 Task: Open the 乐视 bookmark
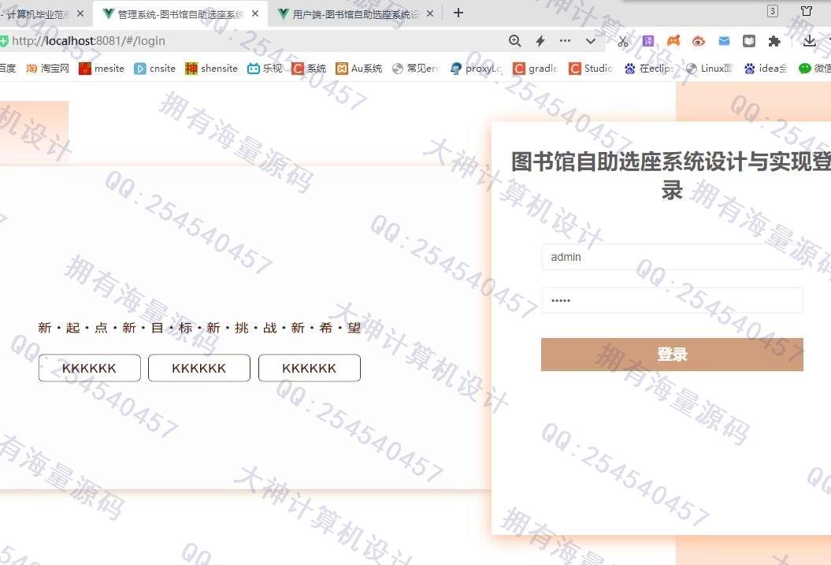click(x=265, y=69)
